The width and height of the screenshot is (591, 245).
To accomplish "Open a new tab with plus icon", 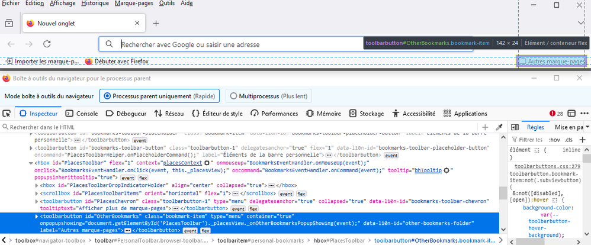I will pos(156,24).
